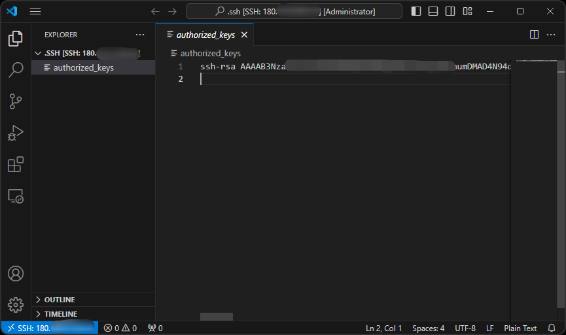Screen dimensions: 566x335
Task: Select authorized_keys file in Explorer tree
Action: point(83,67)
